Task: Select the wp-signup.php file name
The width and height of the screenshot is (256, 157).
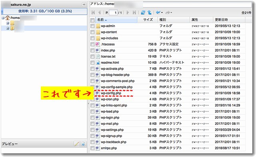Action: pos(111,136)
